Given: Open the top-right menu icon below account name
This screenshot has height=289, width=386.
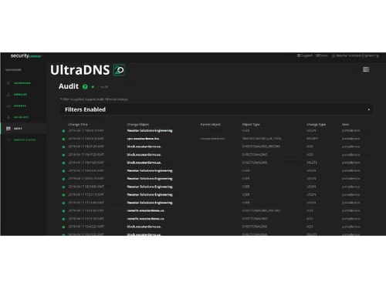Looking at the screenshot, I should (x=366, y=69).
